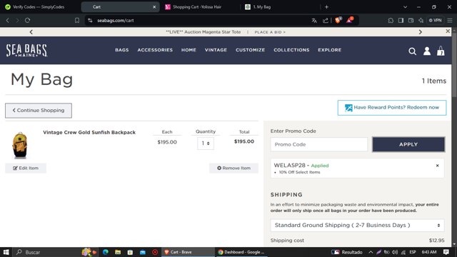Click the Remove Item button
Image resolution: width=457 pixels, height=257 pixels.
tap(233, 168)
